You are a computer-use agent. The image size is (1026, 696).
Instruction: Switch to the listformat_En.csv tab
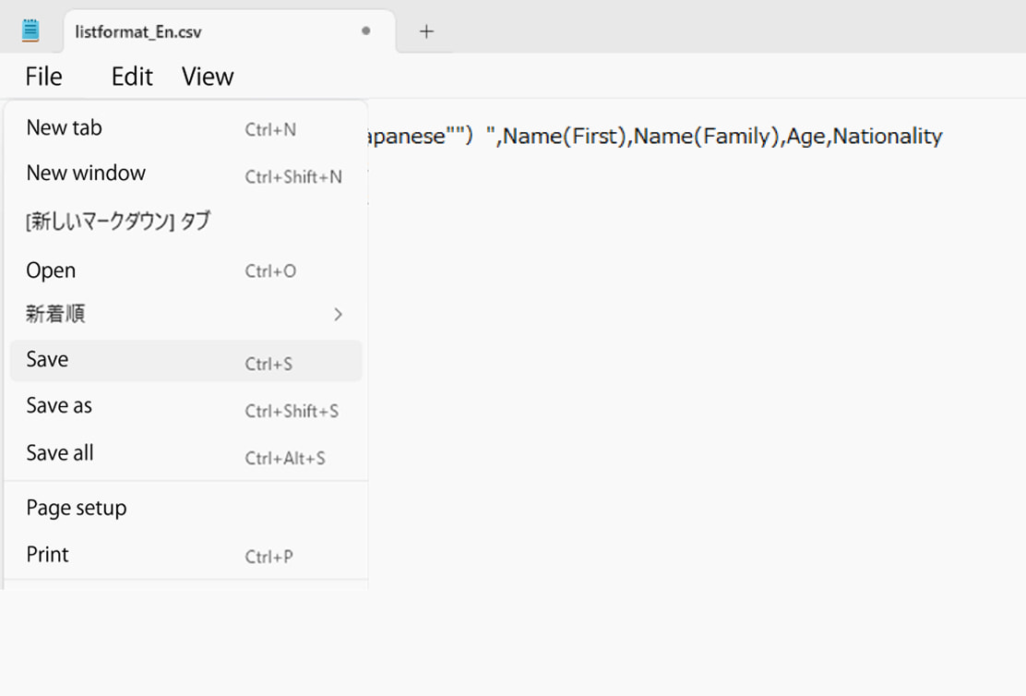coord(140,30)
